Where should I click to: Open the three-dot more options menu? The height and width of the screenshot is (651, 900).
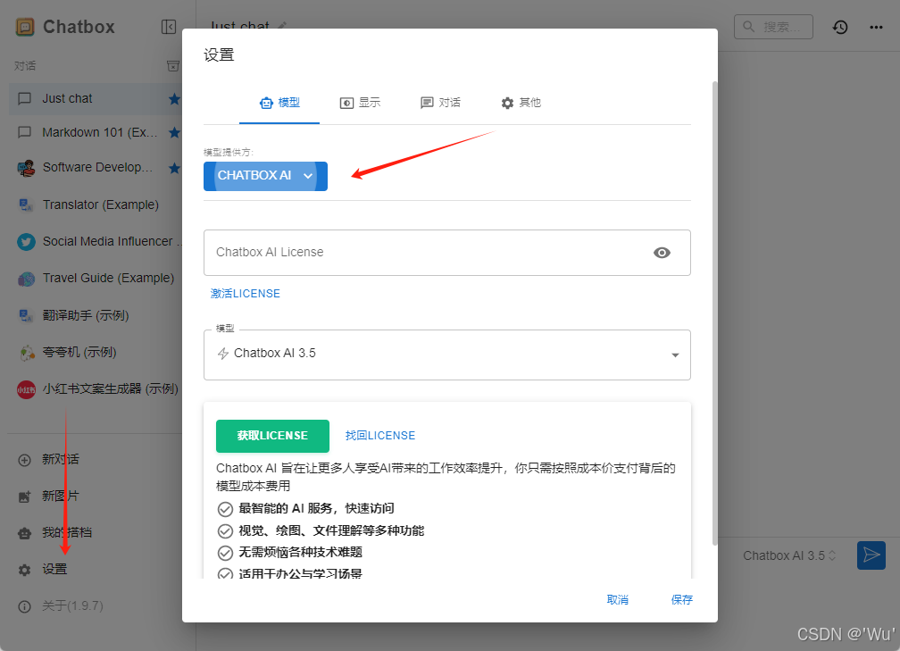(876, 27)
